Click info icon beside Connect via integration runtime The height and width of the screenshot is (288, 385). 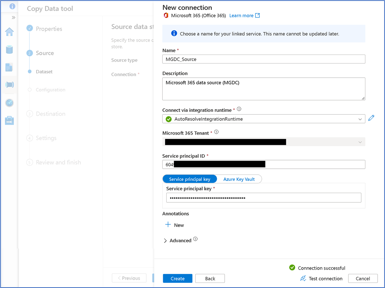click(x=239, y=109)
